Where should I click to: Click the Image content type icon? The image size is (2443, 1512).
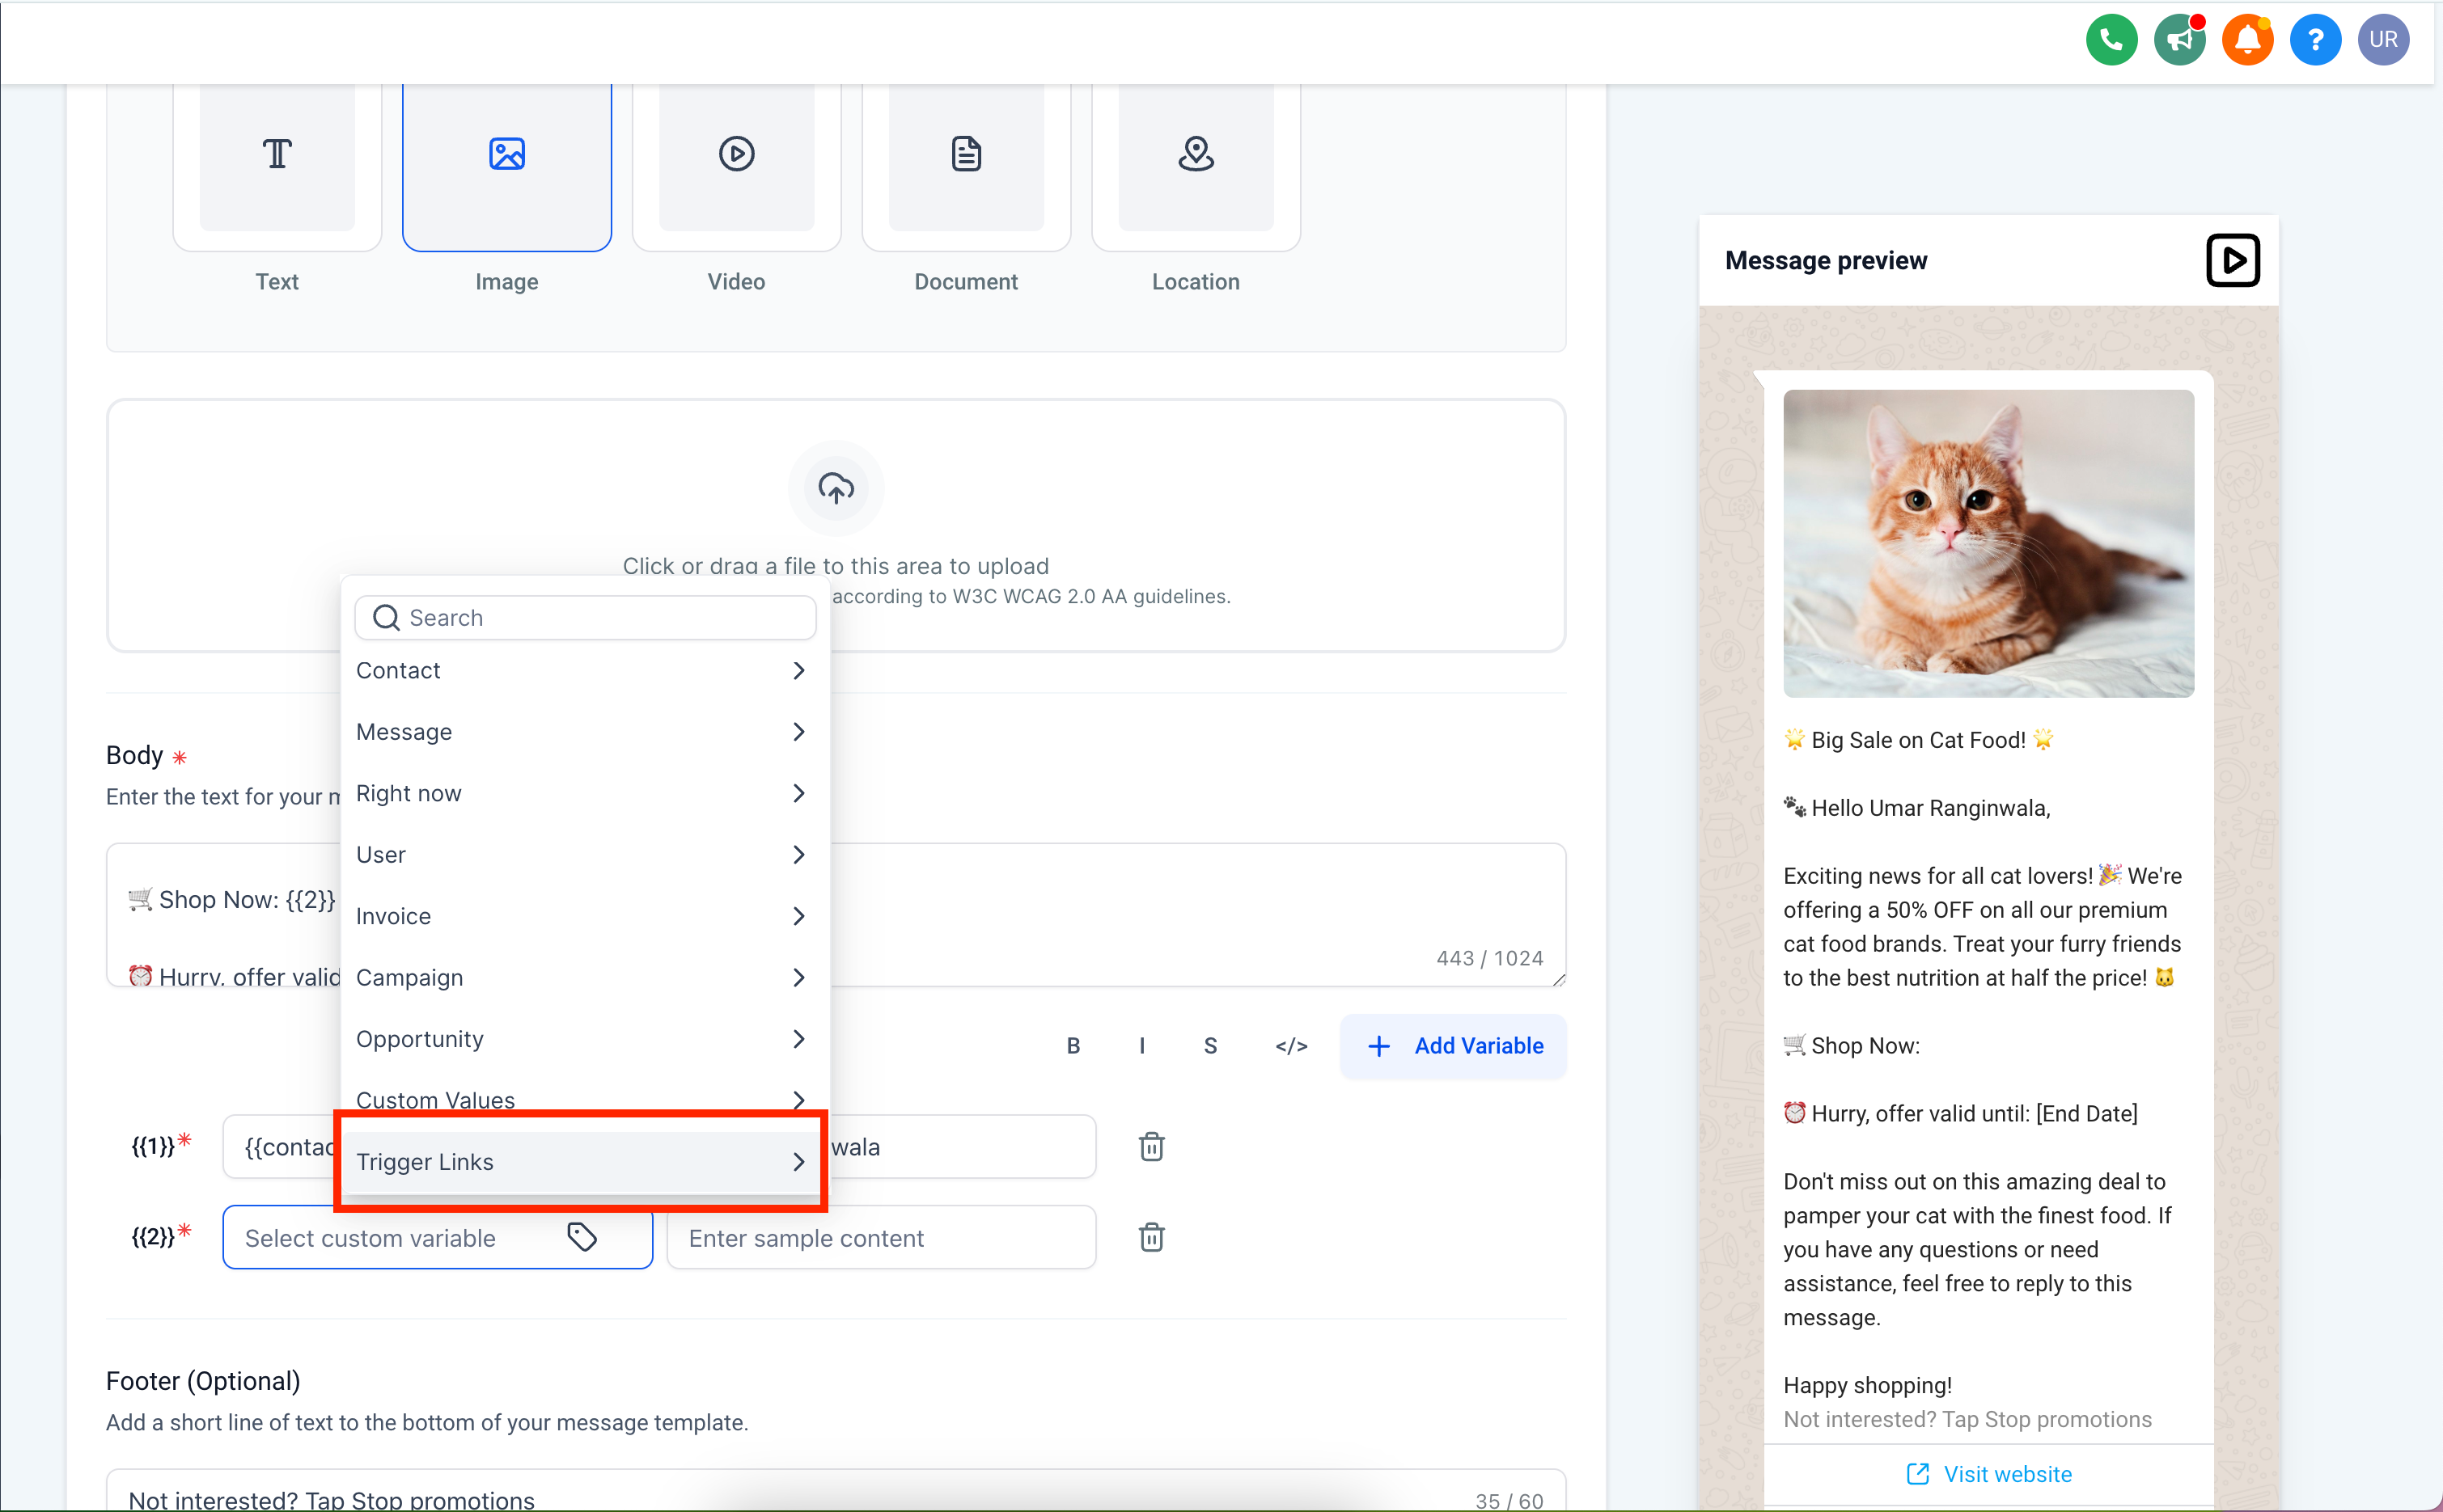506,154
